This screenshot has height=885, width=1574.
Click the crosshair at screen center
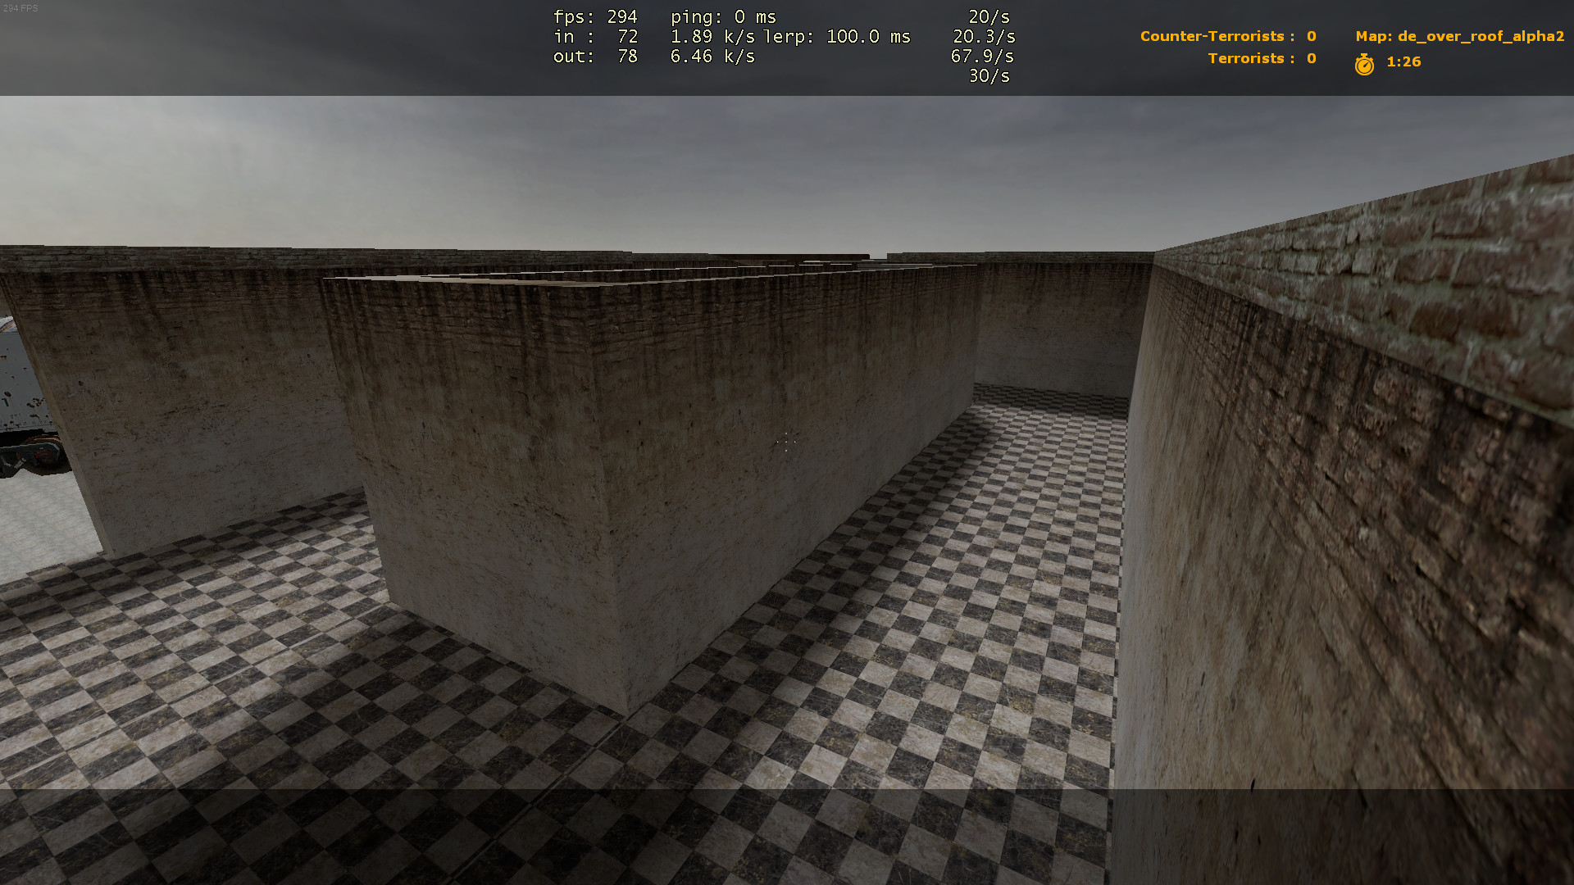[x=786, y=442]
